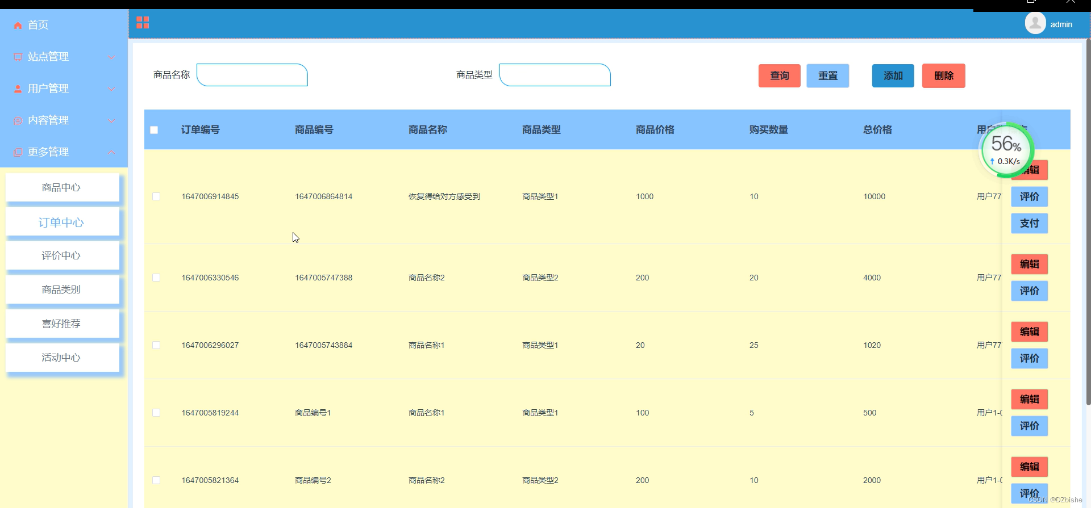Click the 删除 delete button
The width and height of the screenshot is (1091, 508).
pyautogui.click(x=944, y=75)
